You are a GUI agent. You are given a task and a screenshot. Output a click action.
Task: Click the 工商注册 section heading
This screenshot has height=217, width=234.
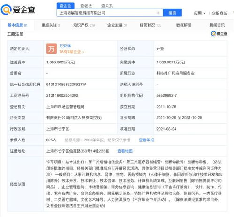click(x=15, y=34)
